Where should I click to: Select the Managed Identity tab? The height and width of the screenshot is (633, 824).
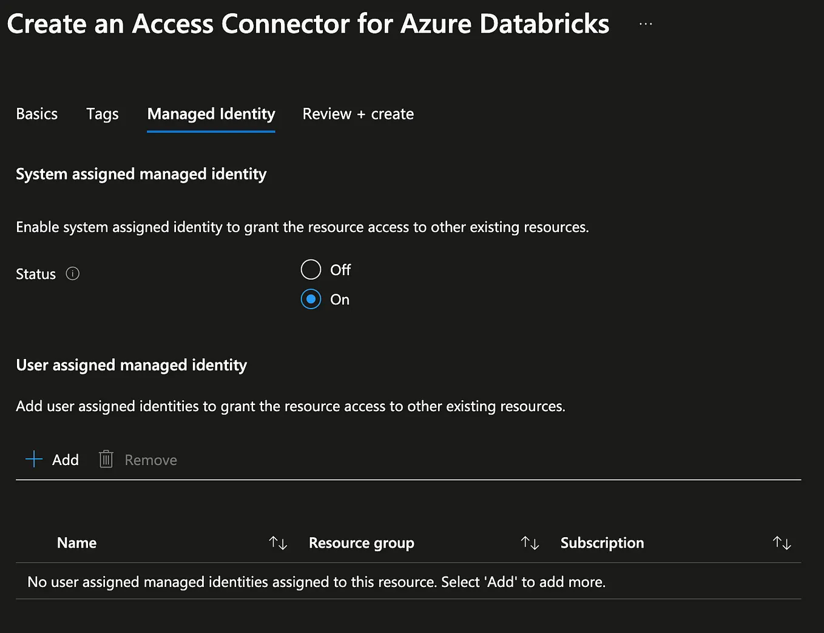coord(211,114)
